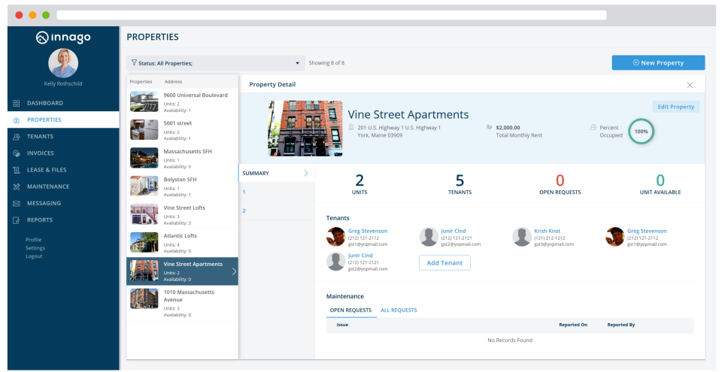Click the 100% occupied progress ring

click(x=641, y=132)
